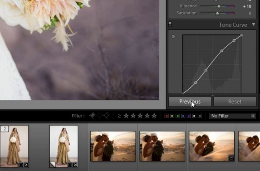The height and width of the screenshot is (171, 260).
Task: Filter by flagged status flag icon
Action: pos(92,116)
